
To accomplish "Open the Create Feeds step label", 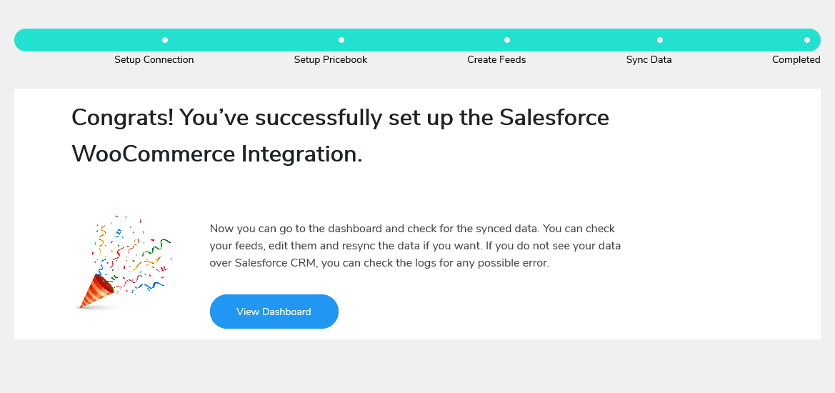I will [496, 60].
